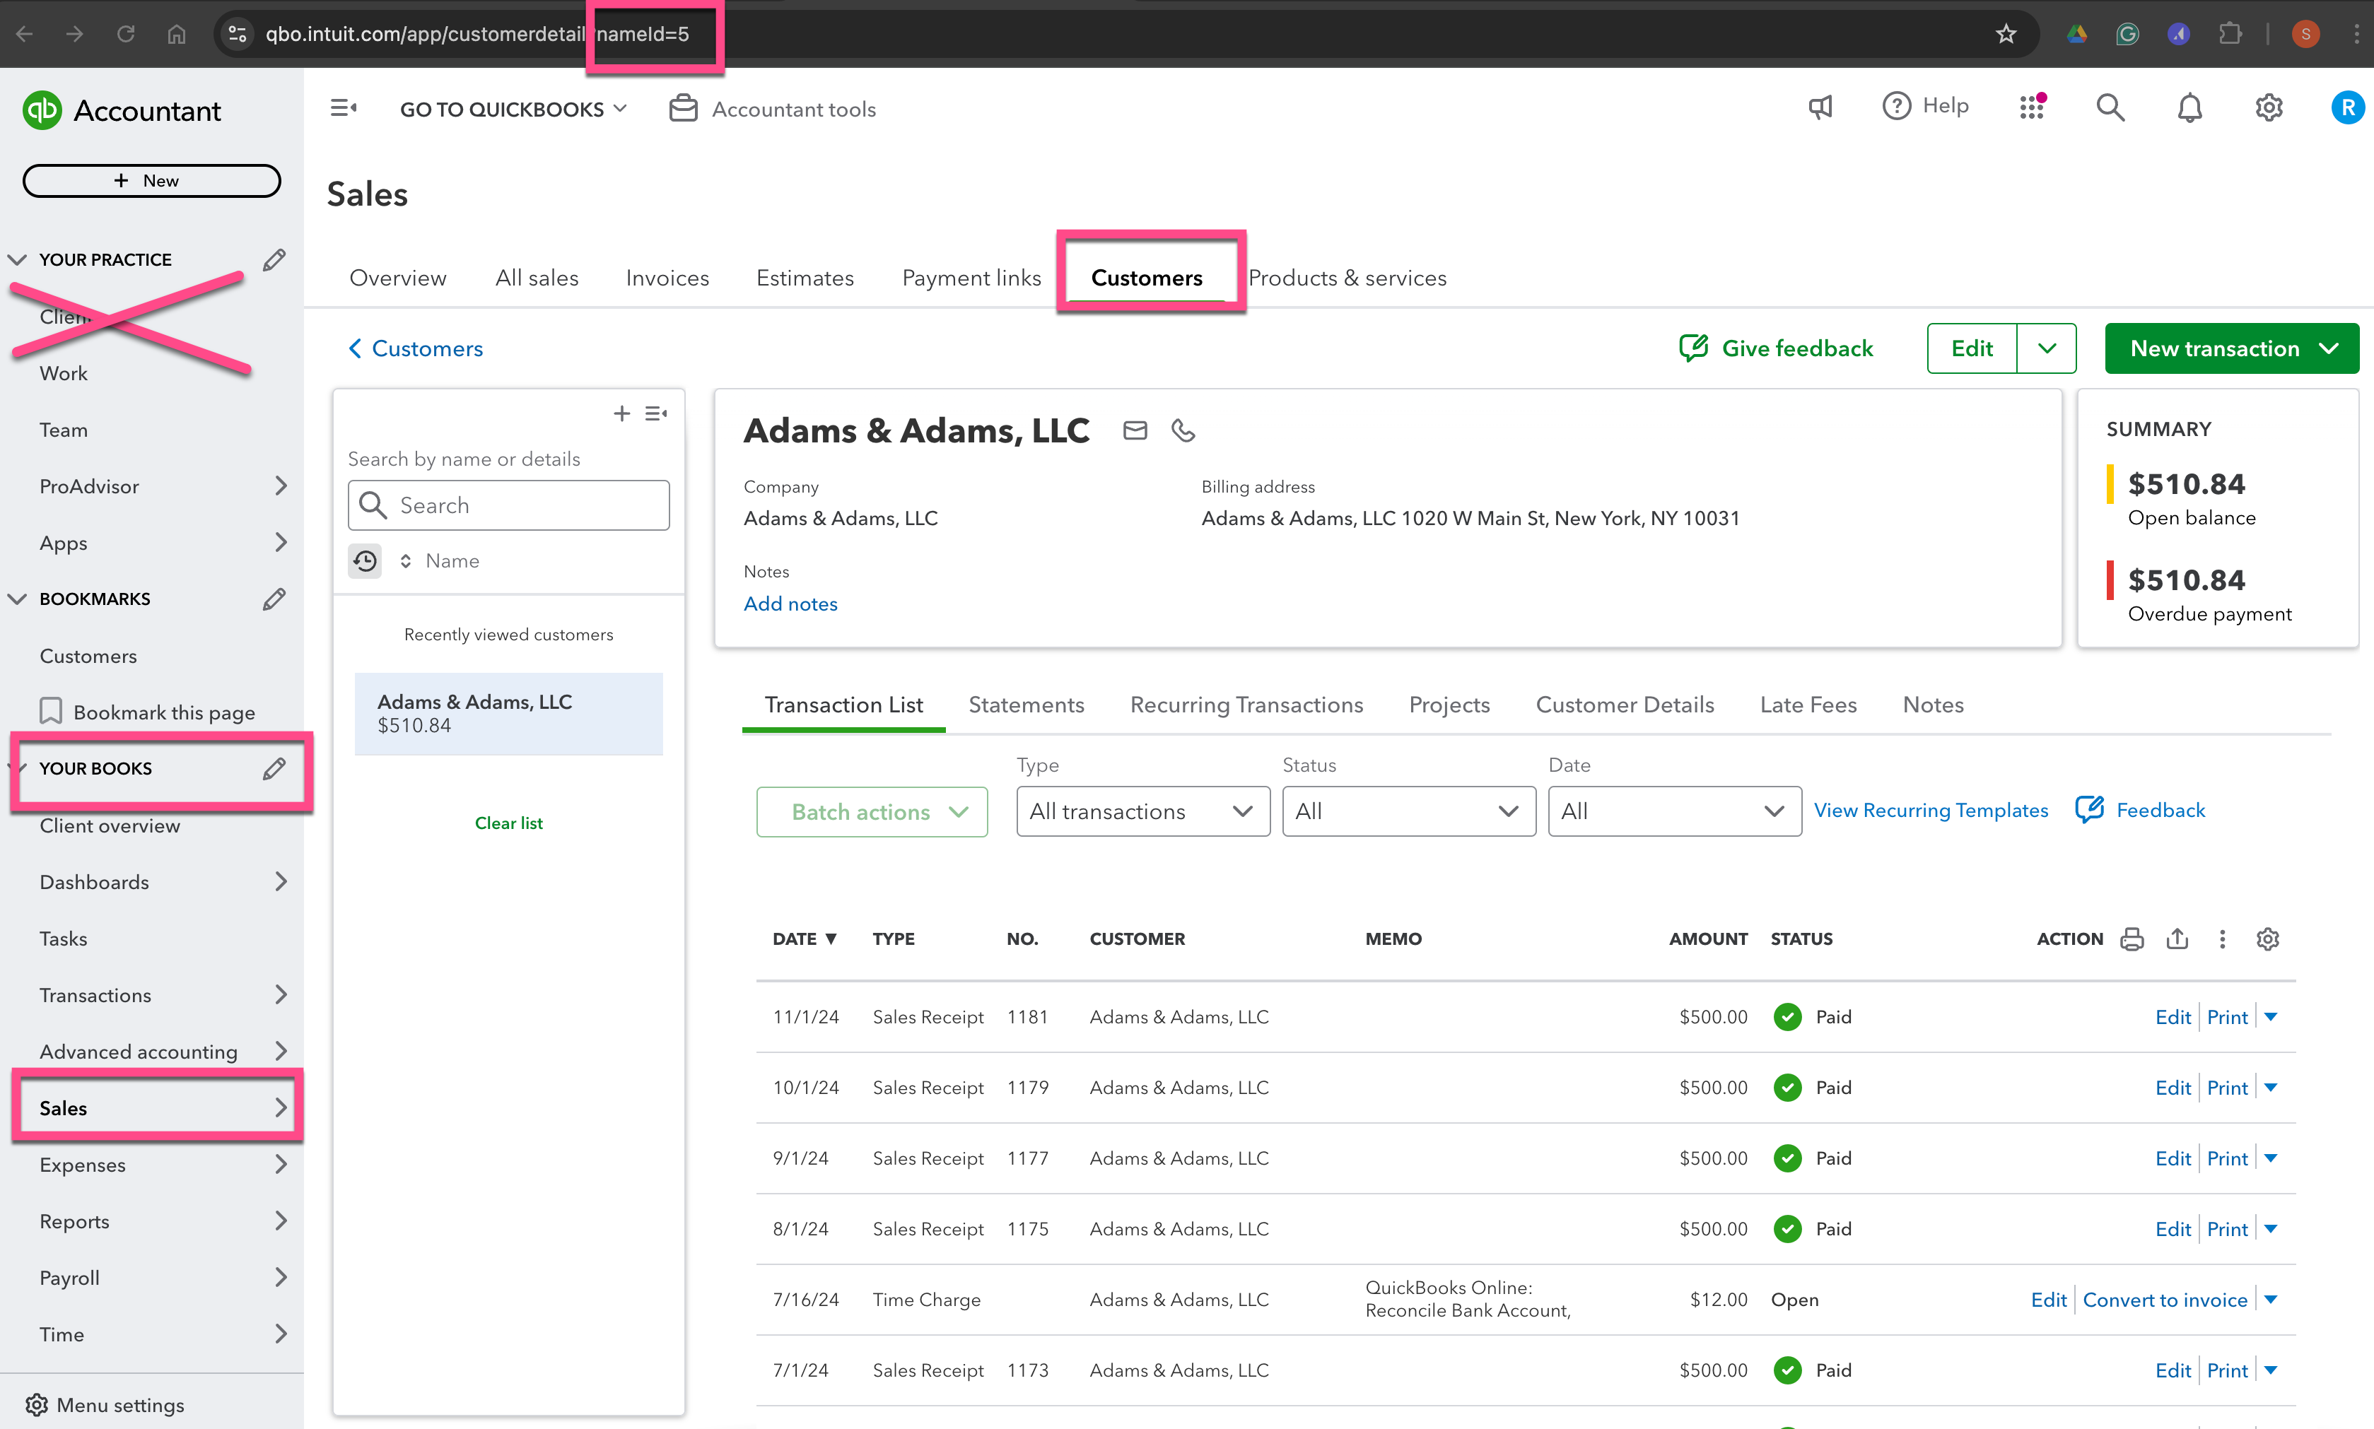
Task: Open the Statements tab
Action: tap(1027, 705)
